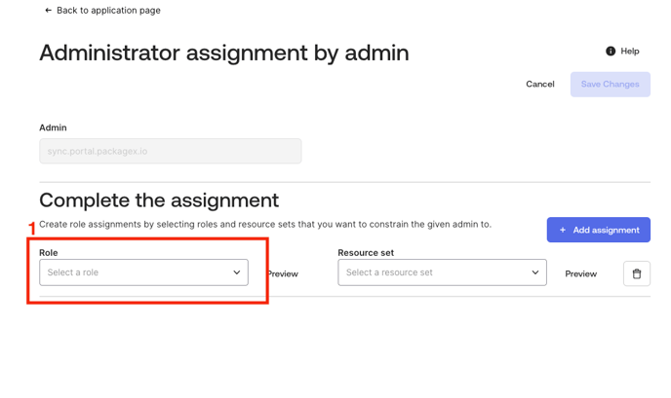Screen dimensions: 671x398
Task: Open the "Select a resource set" dropdown
Action: [x=434, y=272]
